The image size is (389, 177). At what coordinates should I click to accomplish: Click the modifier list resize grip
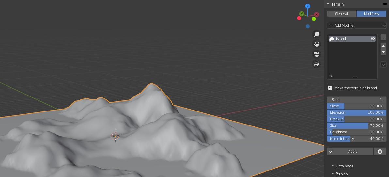pos(355,76)
